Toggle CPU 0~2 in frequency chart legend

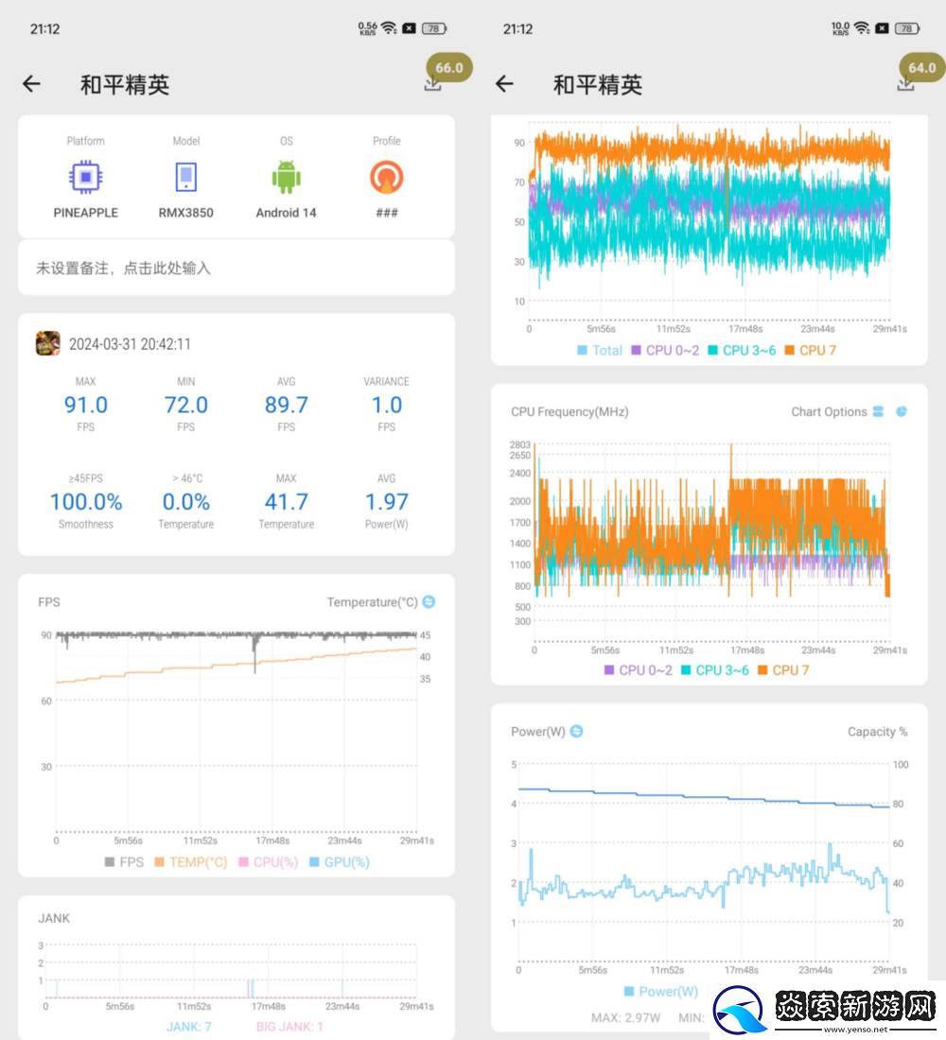point(638,670)
